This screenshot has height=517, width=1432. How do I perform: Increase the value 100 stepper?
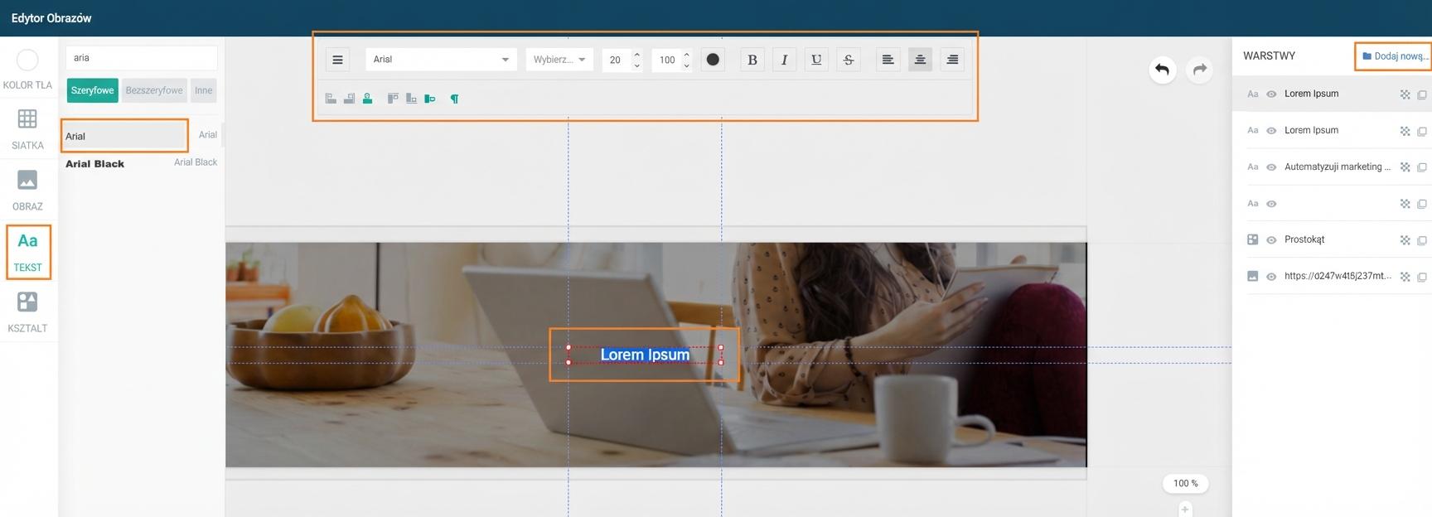point(686,55)
